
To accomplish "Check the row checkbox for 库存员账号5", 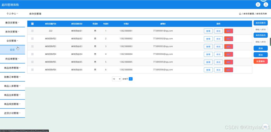I will [32, 62].
